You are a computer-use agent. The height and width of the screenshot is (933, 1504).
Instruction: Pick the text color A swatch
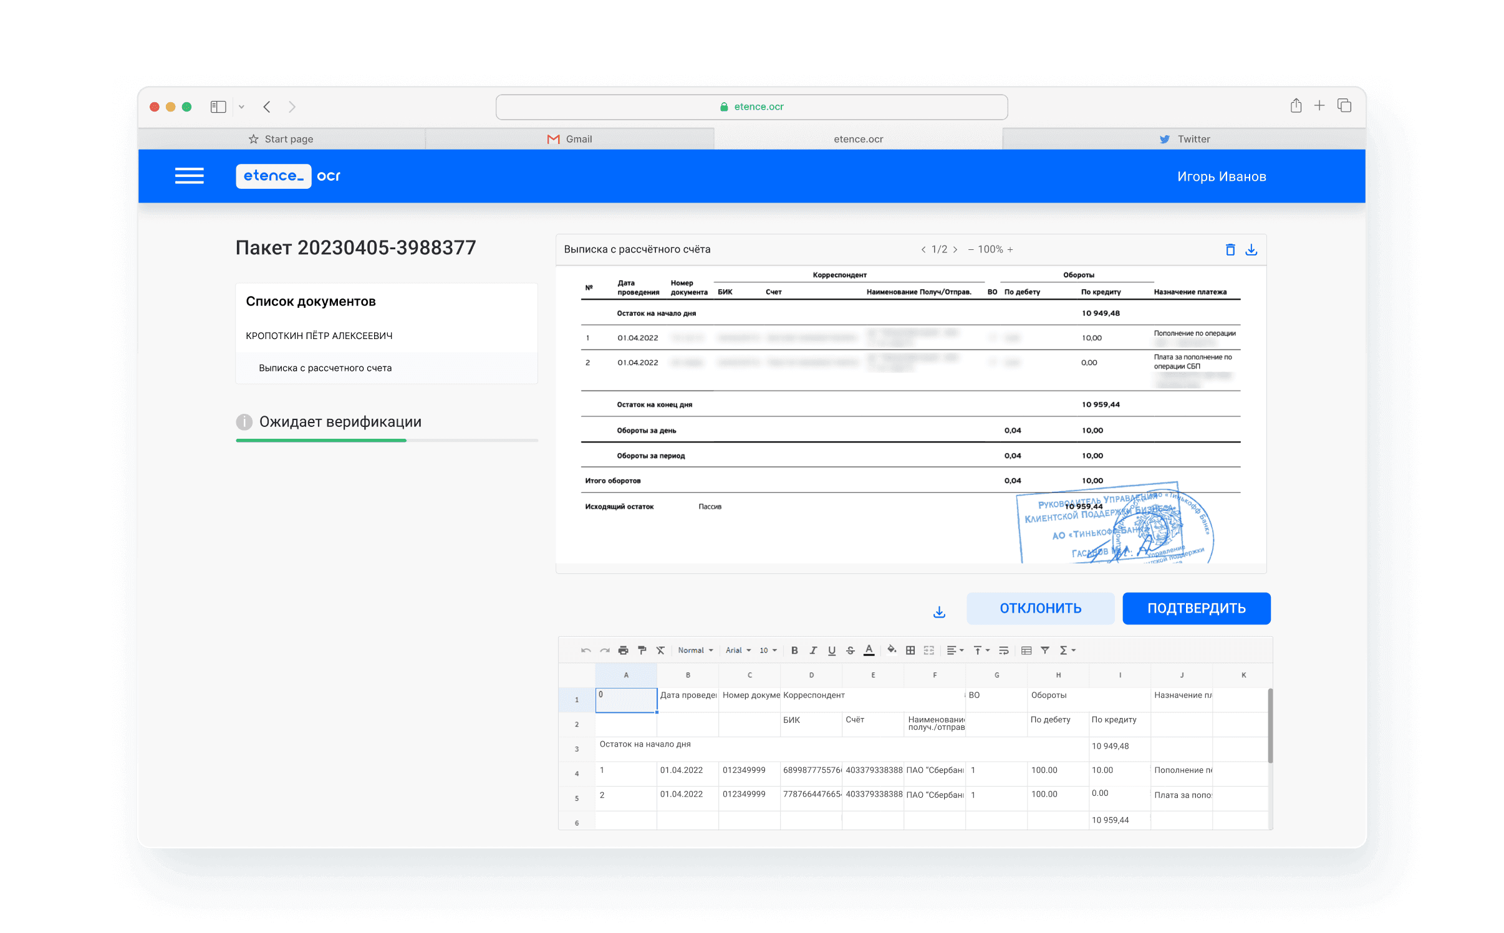869,650
